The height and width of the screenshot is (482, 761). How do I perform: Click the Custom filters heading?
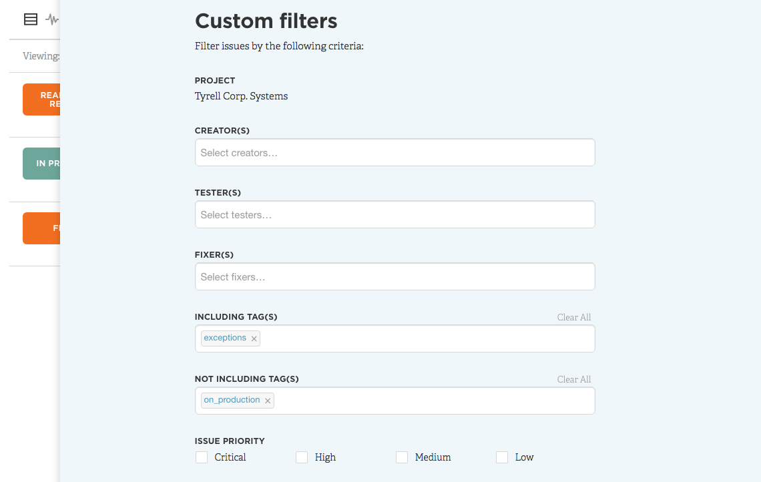(x=266, y=21)
